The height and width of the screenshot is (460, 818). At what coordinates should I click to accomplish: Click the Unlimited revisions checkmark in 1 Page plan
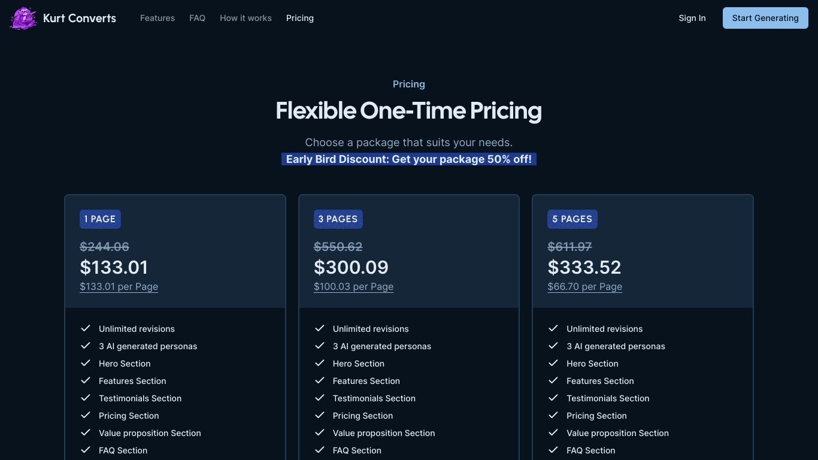coord(86,328)
